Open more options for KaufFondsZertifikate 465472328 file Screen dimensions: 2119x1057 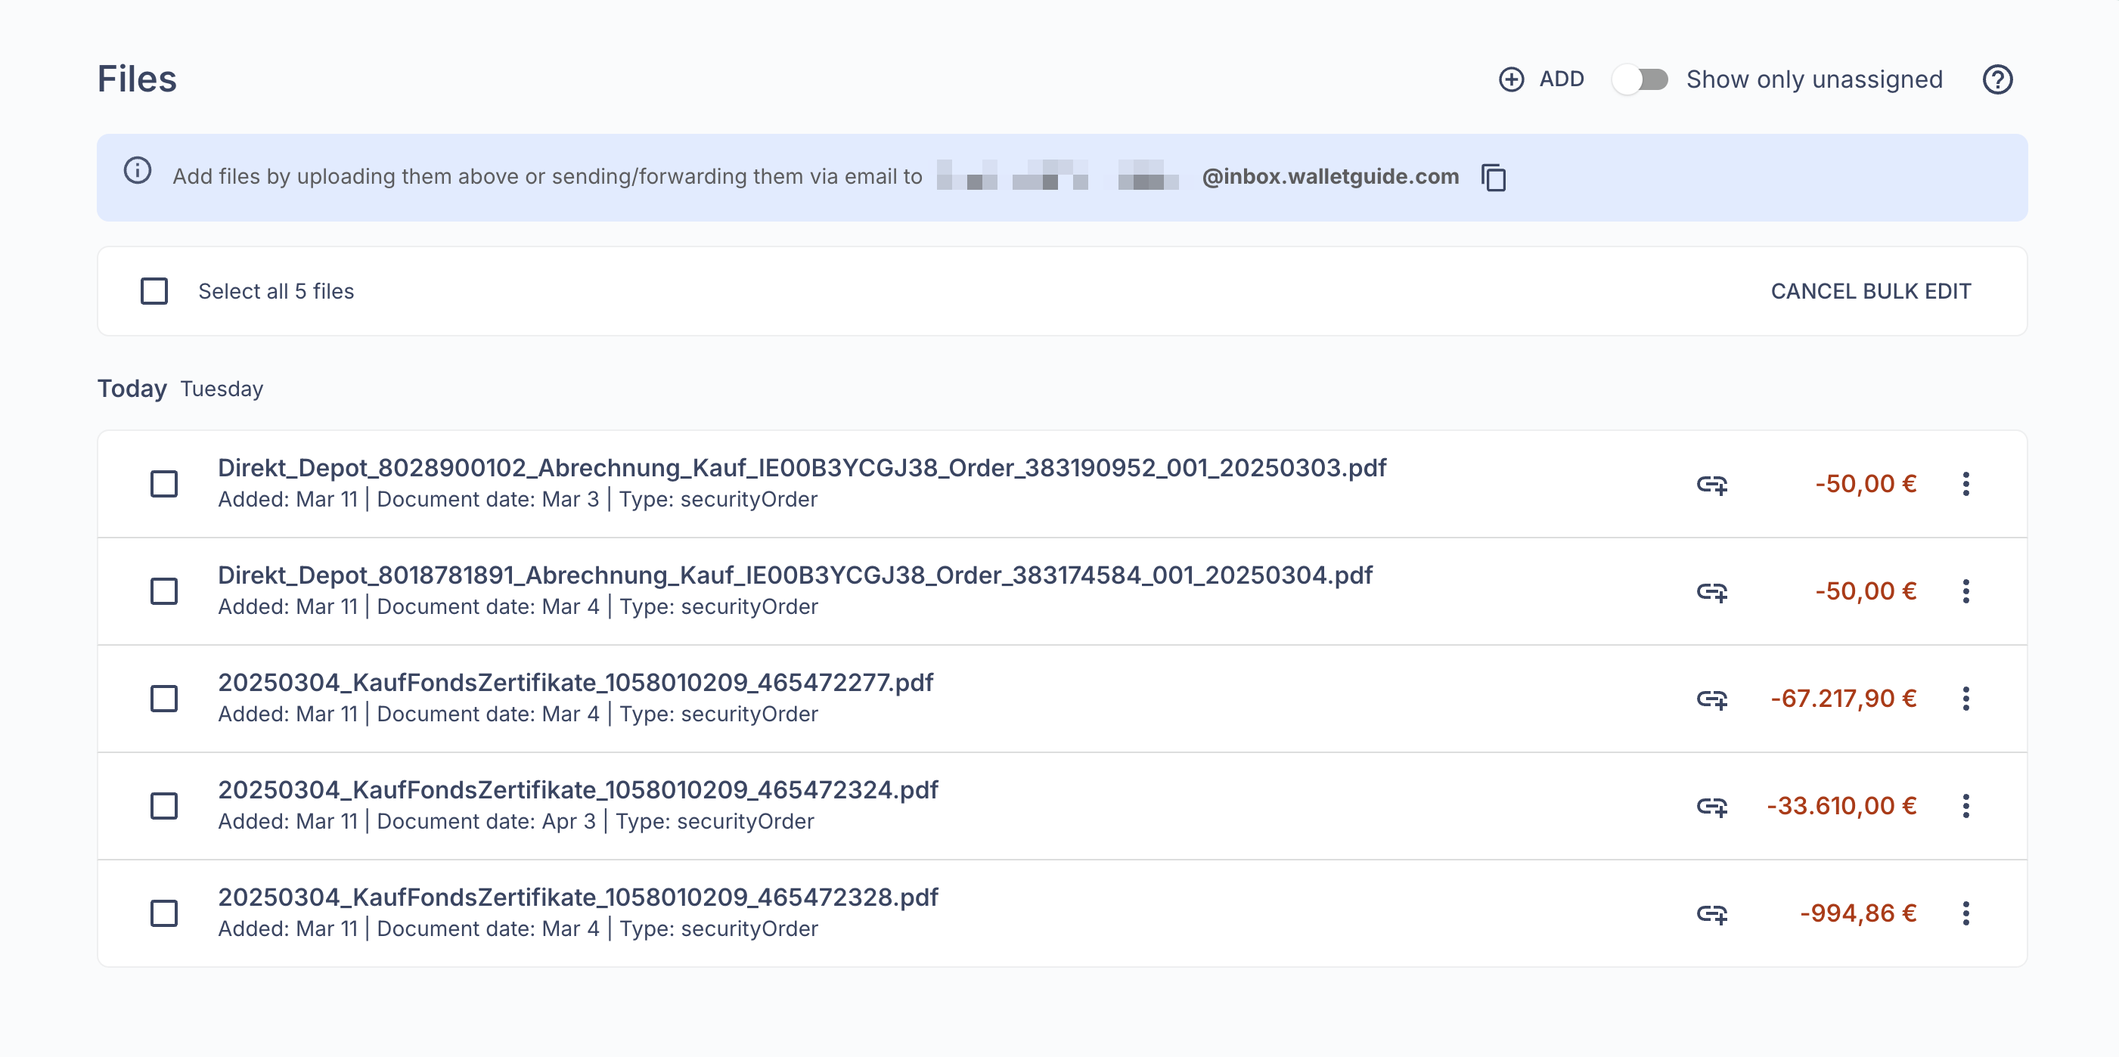pos(1965,913)
